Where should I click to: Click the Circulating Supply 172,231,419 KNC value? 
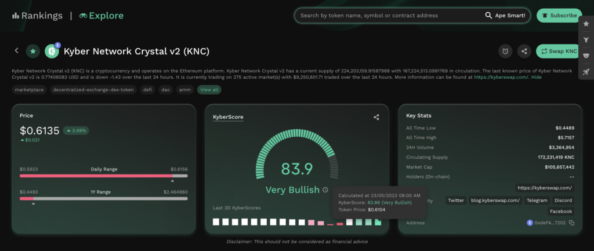556,157
